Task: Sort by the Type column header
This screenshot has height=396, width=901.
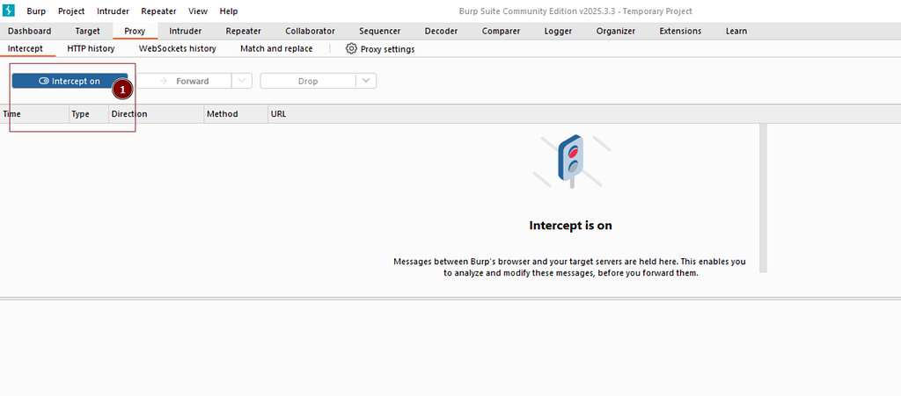Action: (x=89, y=114)
